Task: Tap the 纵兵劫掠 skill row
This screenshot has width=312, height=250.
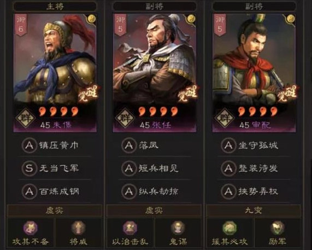Action: [x=155, y=191]
